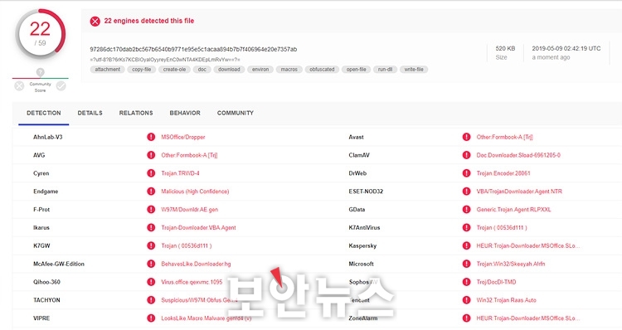
Task: Click the alert icon for ClamAV
Action: pyautogui.click(x=466, y=155)
